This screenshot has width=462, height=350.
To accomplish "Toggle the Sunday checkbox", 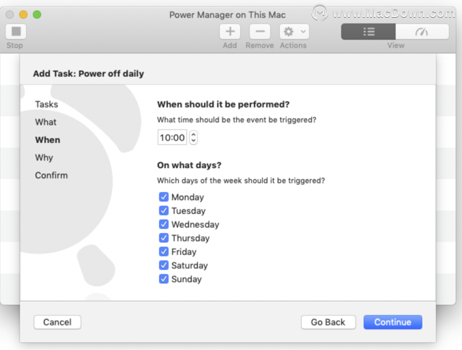I will [x=164, y=279].
